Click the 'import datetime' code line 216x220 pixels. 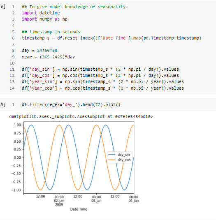(41, 13)
